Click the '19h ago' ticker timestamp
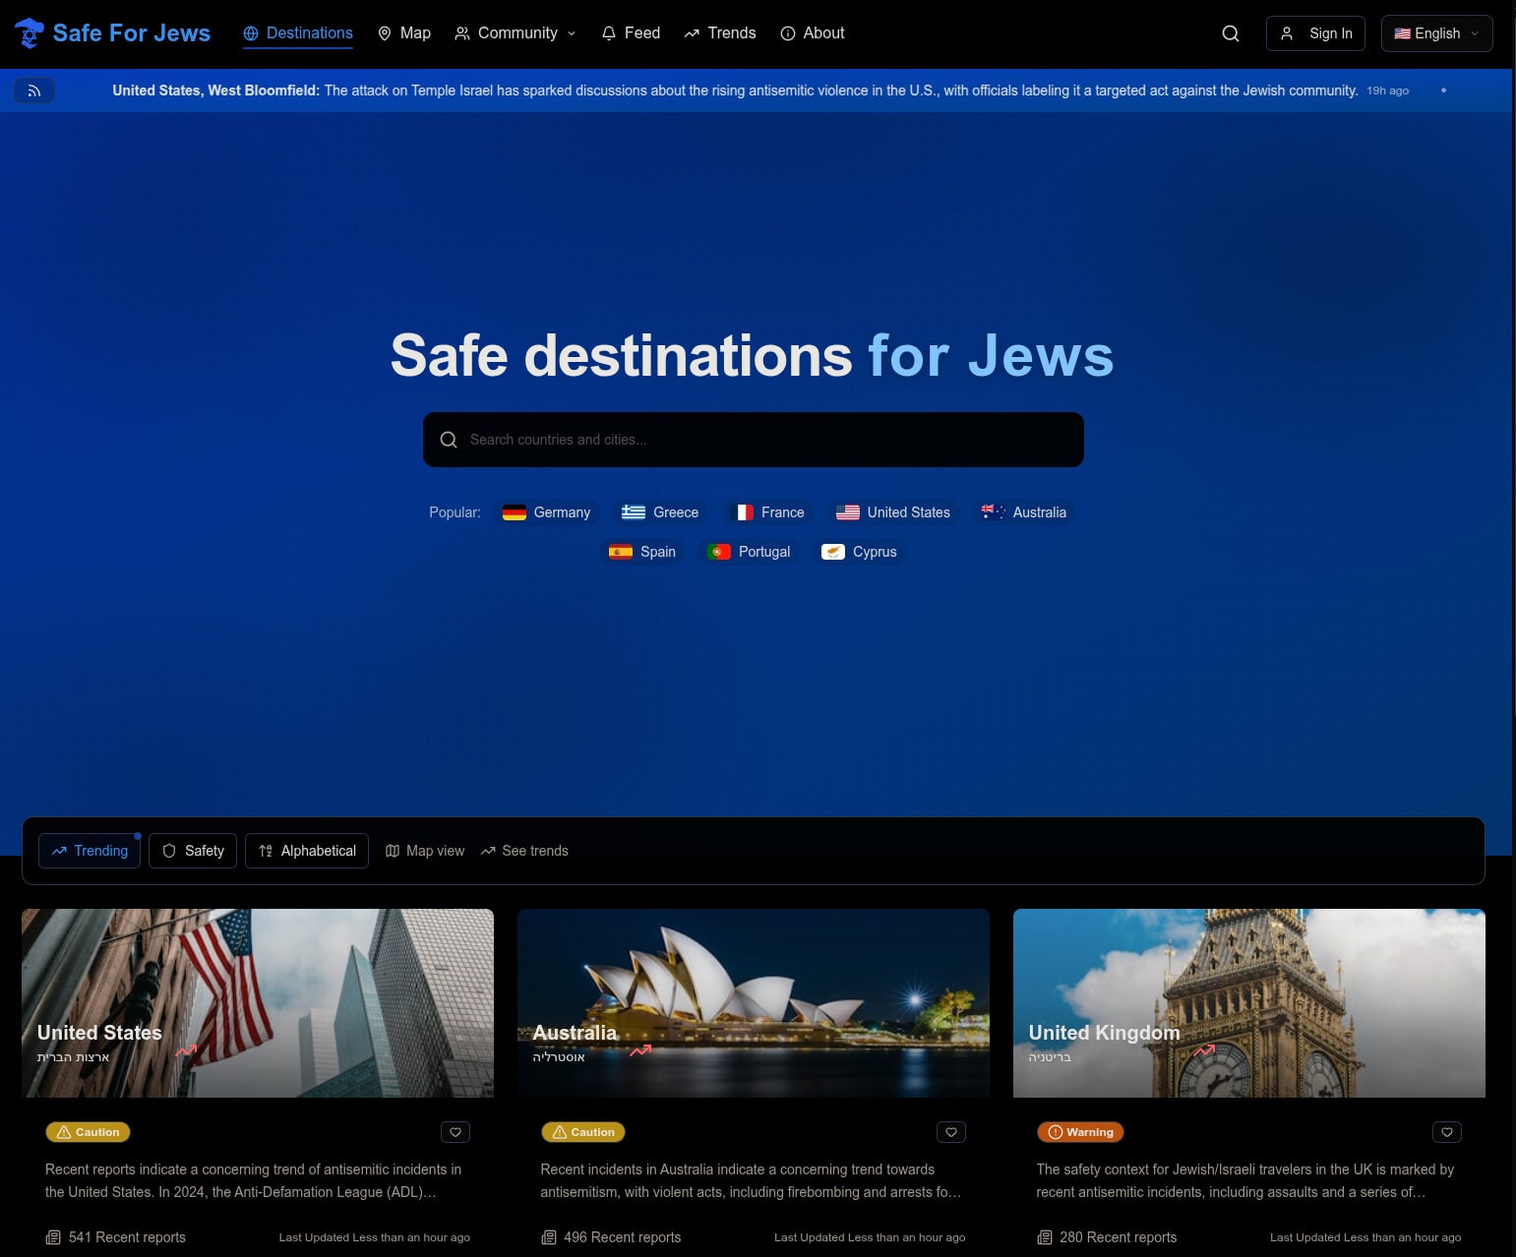 tap(1388, 90)
